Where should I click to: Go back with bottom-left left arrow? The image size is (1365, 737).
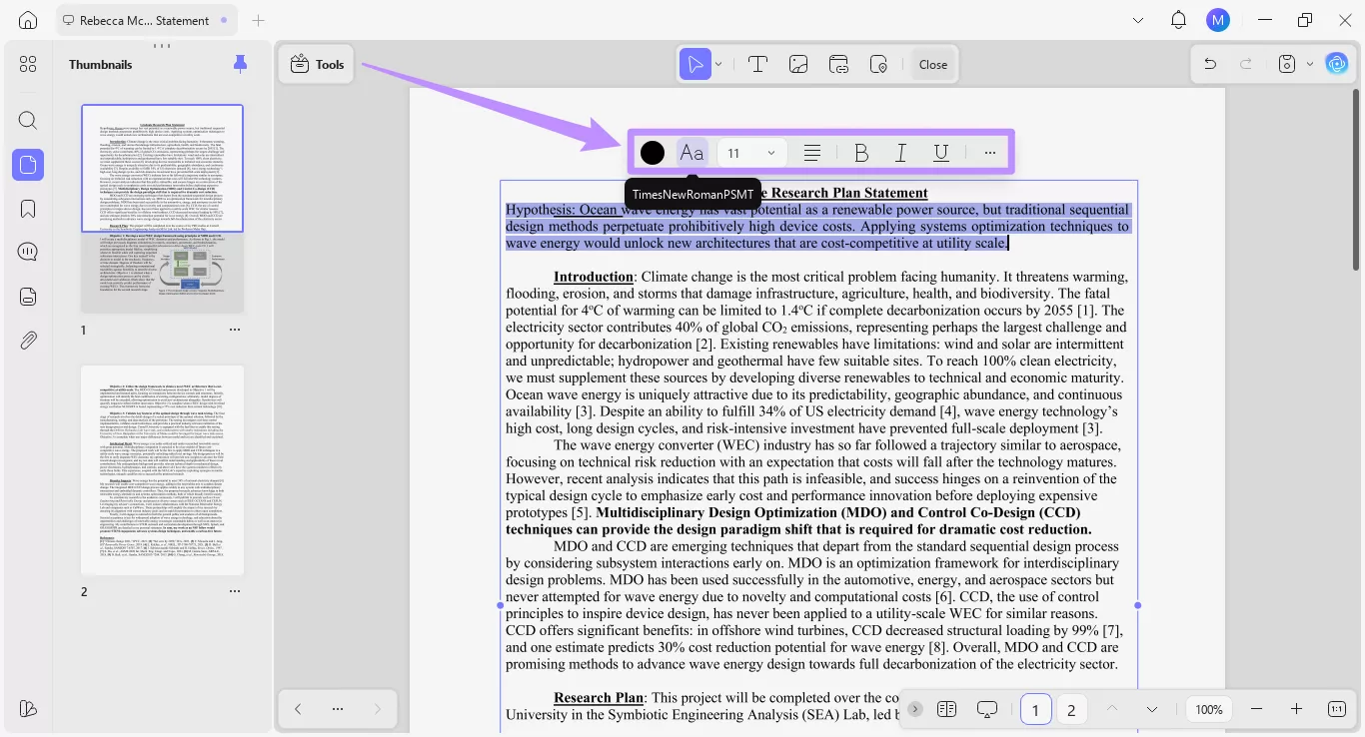298,709
